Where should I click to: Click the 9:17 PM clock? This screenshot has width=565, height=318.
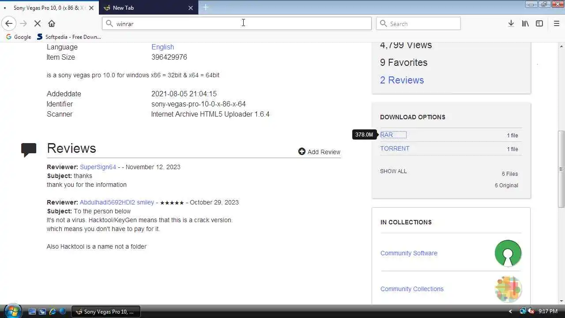click(548, 311)
